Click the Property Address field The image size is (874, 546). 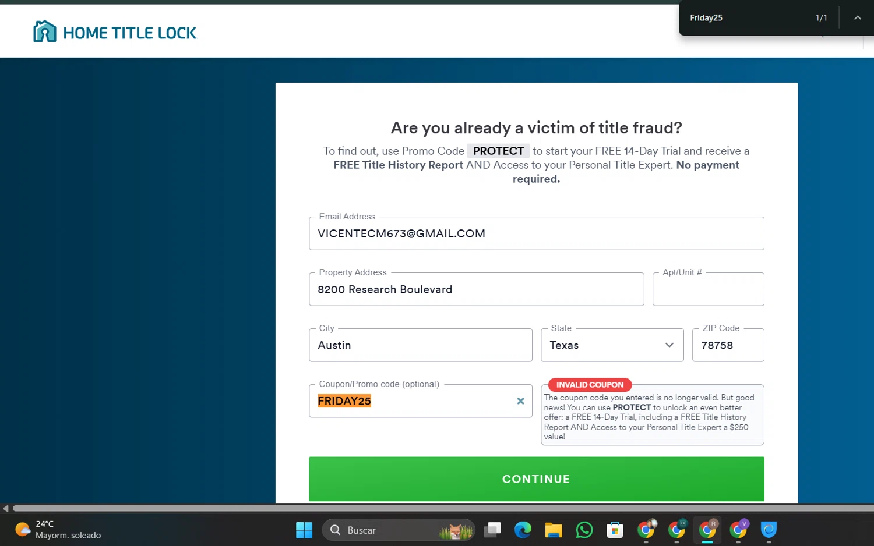pos(476,289)
